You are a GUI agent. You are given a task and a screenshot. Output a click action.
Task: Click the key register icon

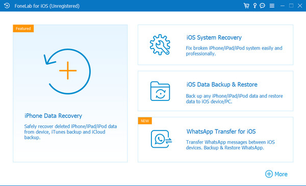coord(254,6)
